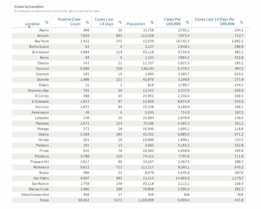This screenshot has height=209, width=261.
Task: Select Richmond in the table
Action: click(41, 167)
